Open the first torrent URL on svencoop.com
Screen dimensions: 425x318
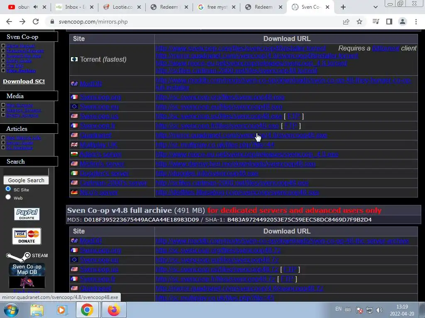tap(241, 48)
